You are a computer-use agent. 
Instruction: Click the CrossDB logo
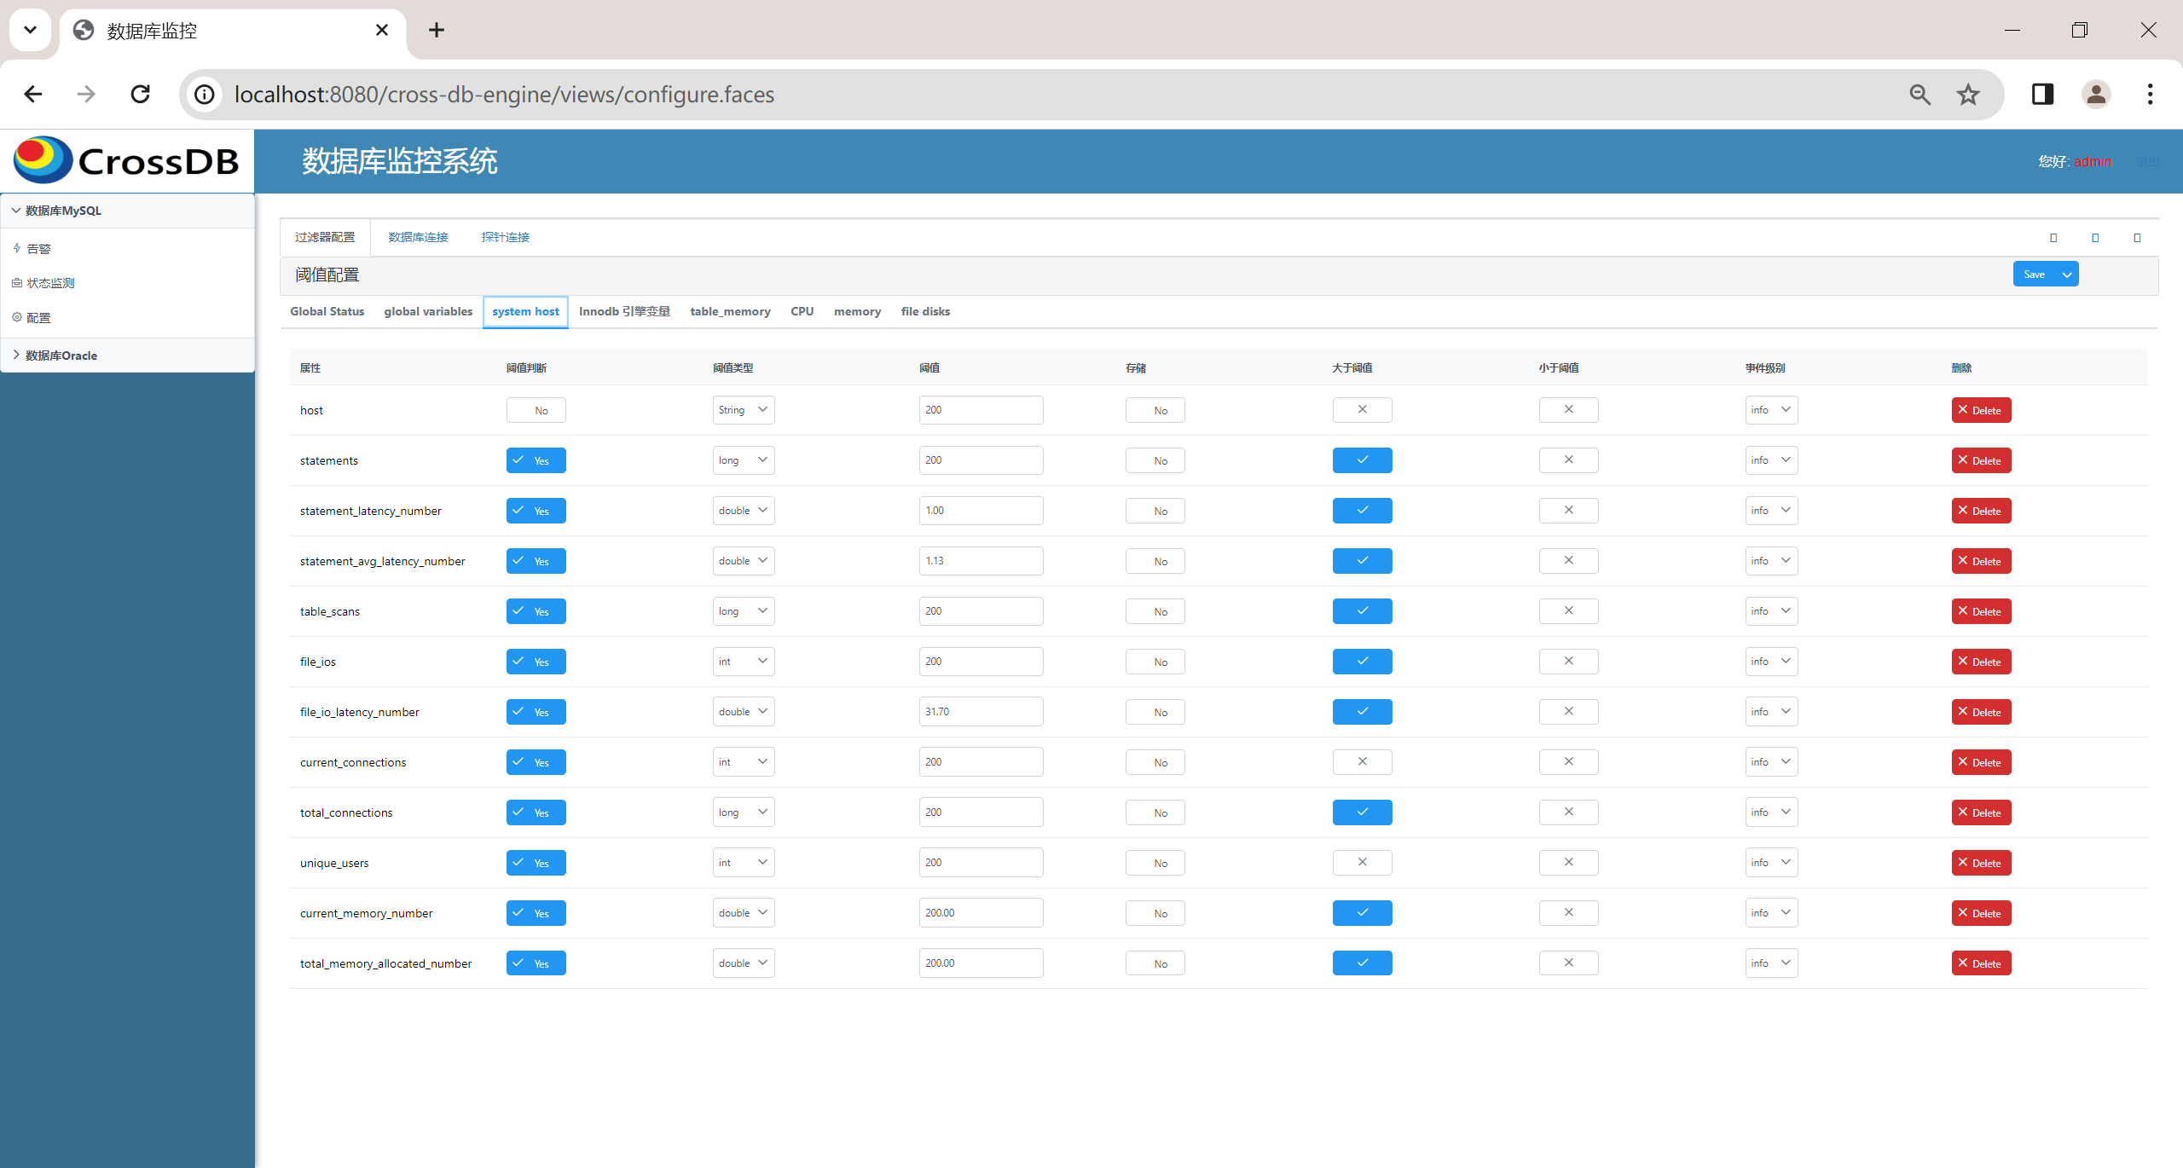pos(126,160)
